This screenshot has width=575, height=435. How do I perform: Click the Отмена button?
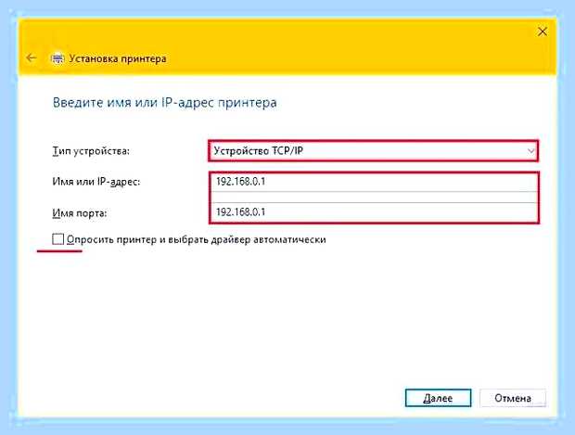pyautogui.click(x=513, y=398)
